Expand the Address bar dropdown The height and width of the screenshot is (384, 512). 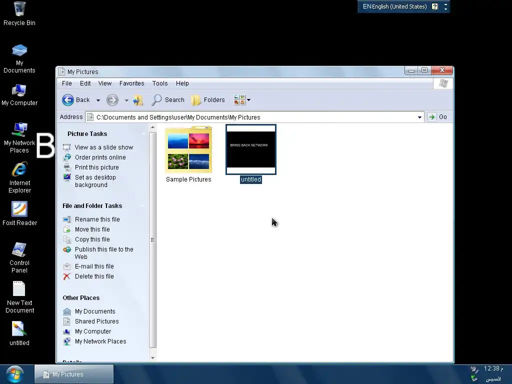coord(419,117)
